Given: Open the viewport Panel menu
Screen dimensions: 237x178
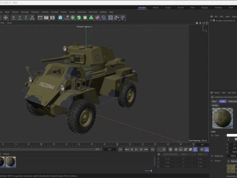Looking at the screenshot, I should point(9,23).
